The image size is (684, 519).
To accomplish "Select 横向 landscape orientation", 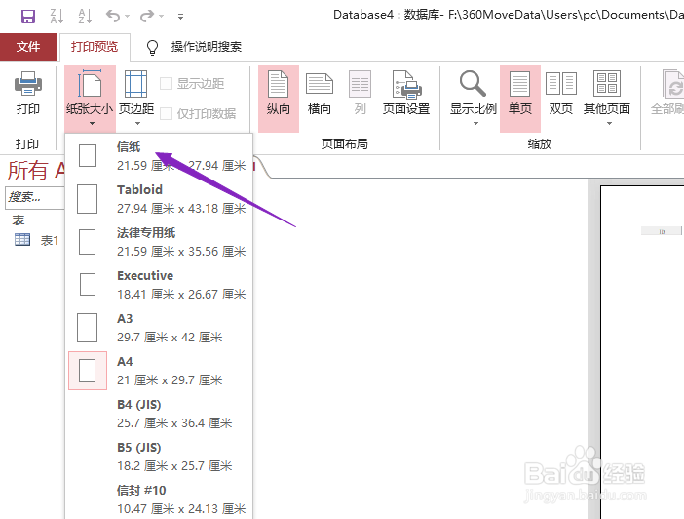I will point(320,93).
